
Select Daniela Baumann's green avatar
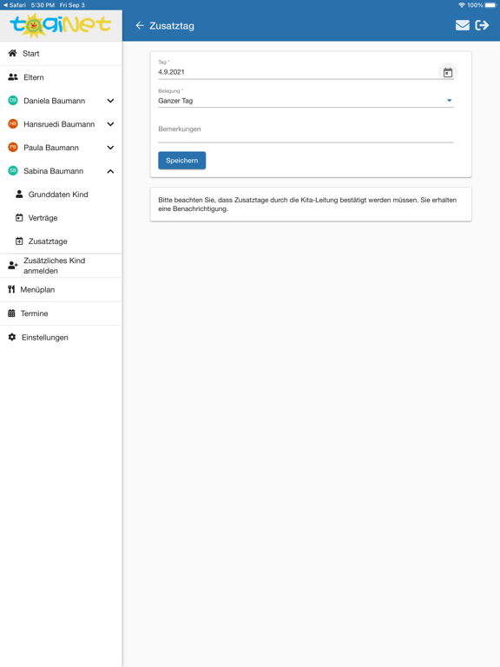(x=13, y=101)
